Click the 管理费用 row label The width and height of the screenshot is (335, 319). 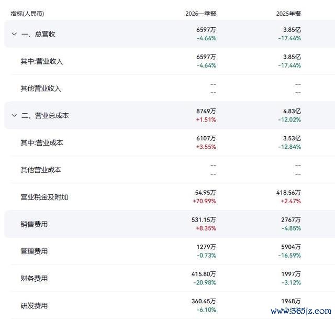point(34,251)
